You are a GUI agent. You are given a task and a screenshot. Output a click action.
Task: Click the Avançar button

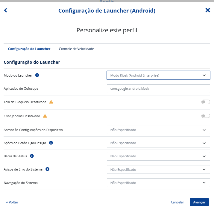199,202
